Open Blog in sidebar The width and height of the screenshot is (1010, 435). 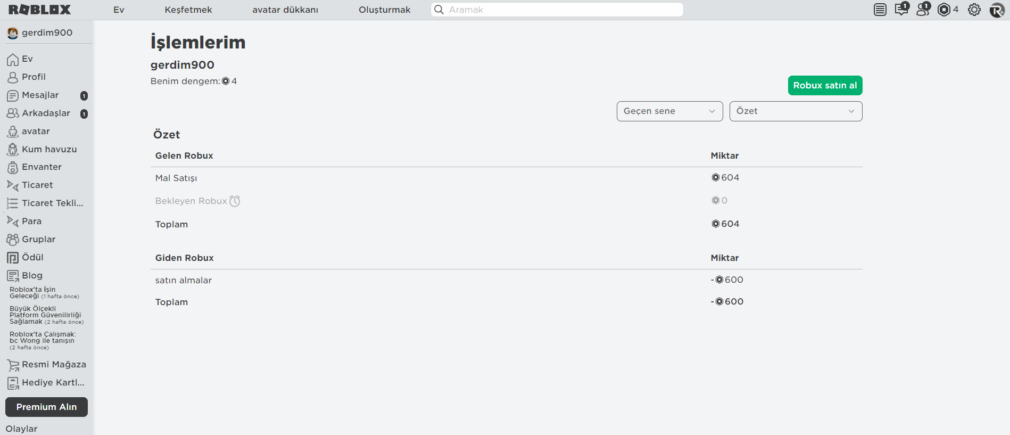pyautogui.click(x=24, y=275)
